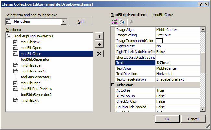Click the separator icon beside toolStripSeparator2
Viewport: 211px width, 130px height.
(16, 95)
